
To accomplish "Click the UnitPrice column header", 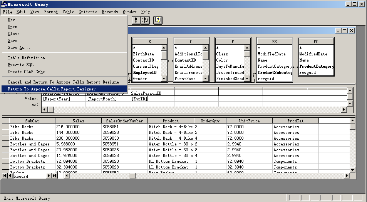I will point(249,121).
